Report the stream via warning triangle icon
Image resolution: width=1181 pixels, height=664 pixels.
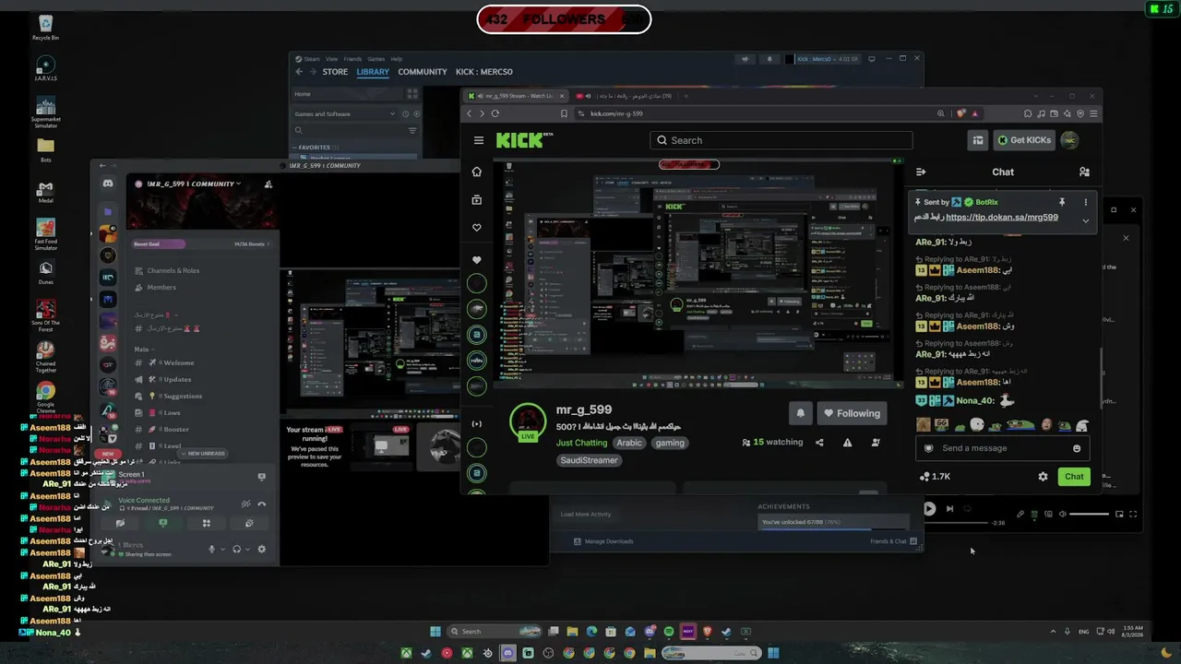tap(847, 443)
